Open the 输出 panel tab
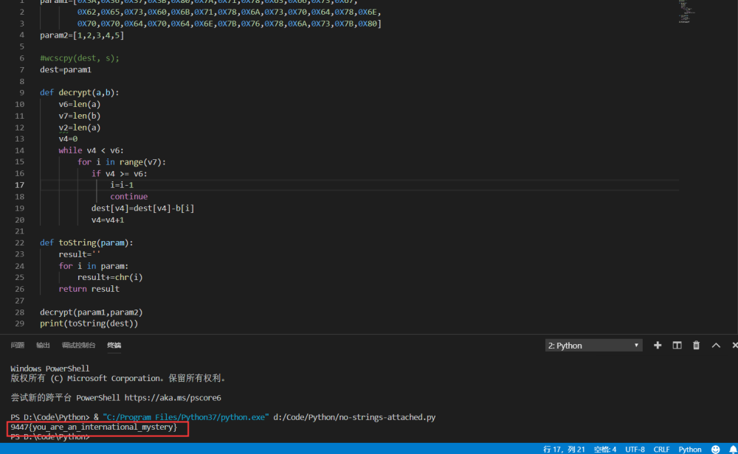Screen dimensions: 738x454 (x=43, y=345)
